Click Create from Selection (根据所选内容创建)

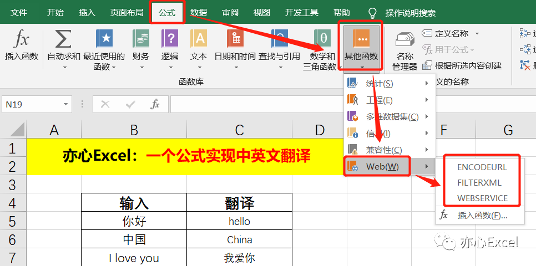[462, 65]
